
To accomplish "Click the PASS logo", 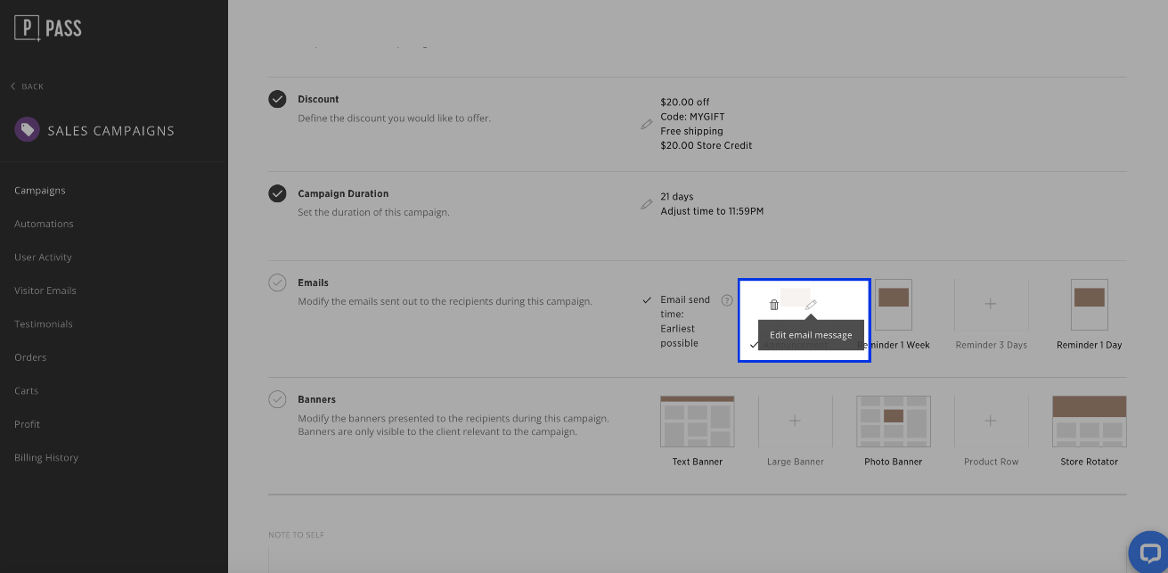I will click(x=48, y=29).
